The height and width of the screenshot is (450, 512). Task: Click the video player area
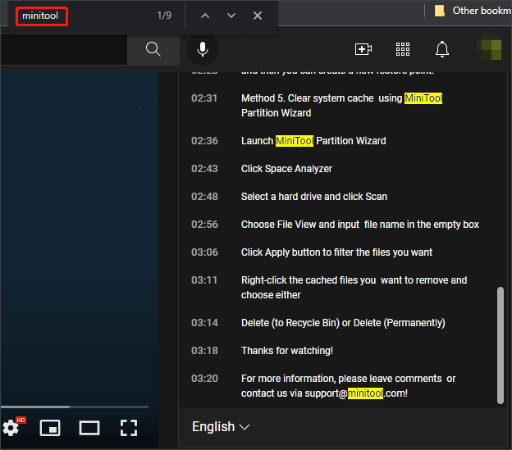(79, 238)
